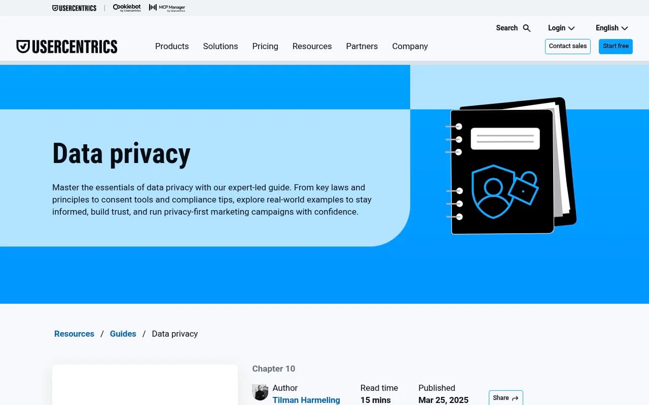Open the Partners menu

pyautogui.click(x=362, y=46)
